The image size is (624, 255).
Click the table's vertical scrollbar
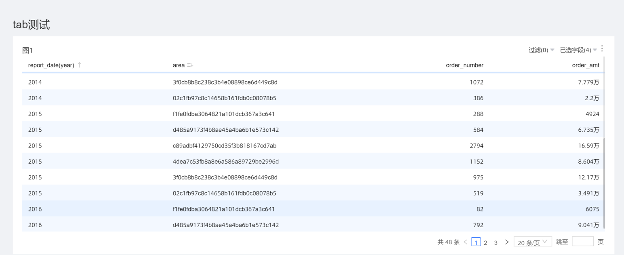[x=604, y=182]
